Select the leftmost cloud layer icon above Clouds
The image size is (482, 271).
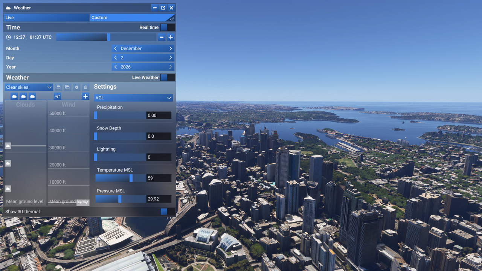pos(14,96)
